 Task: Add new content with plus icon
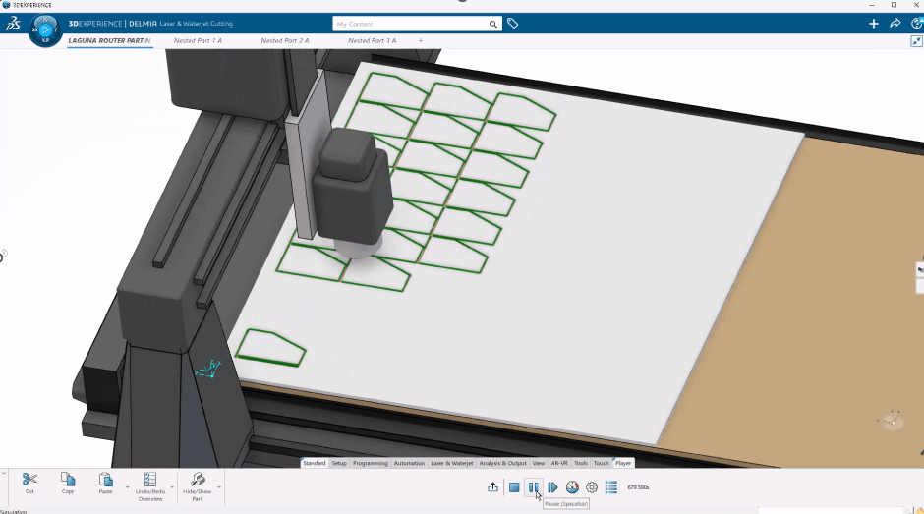coord(873,24)
